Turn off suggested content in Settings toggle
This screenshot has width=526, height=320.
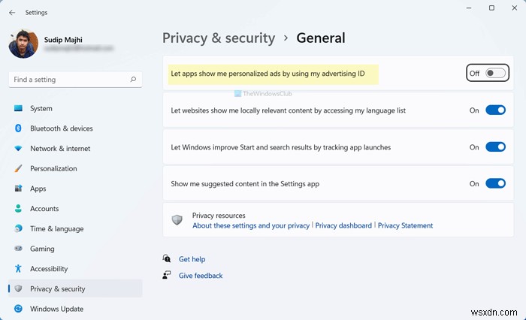(495, 183)
